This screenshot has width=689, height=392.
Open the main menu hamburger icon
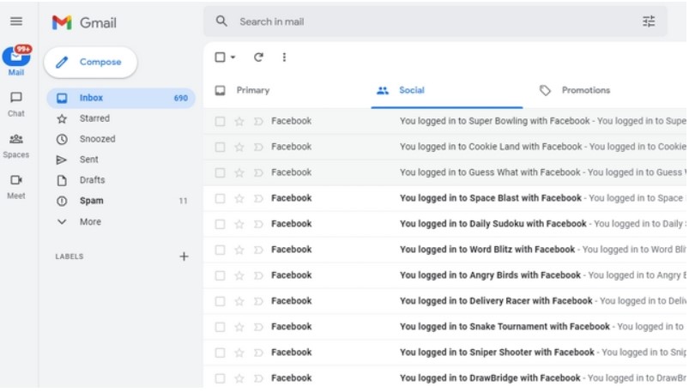pyautogui.click(x=16, y=21)
